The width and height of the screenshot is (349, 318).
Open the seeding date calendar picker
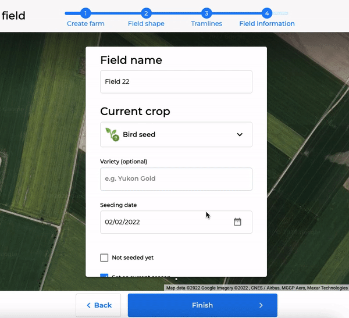pos(237,222)
